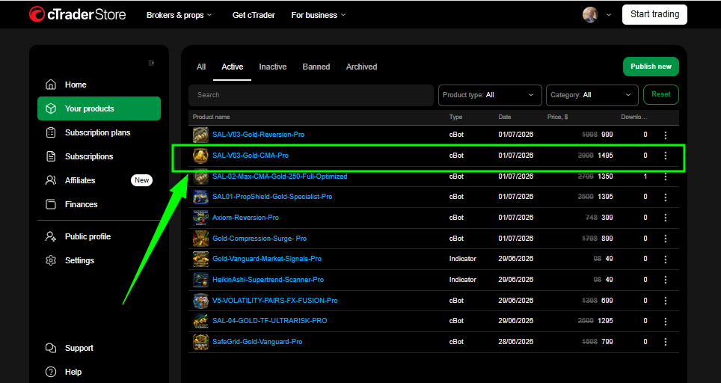Expand the Product type dropdown
This screenshot has width=721, height=383.
(x=490, y=95)
